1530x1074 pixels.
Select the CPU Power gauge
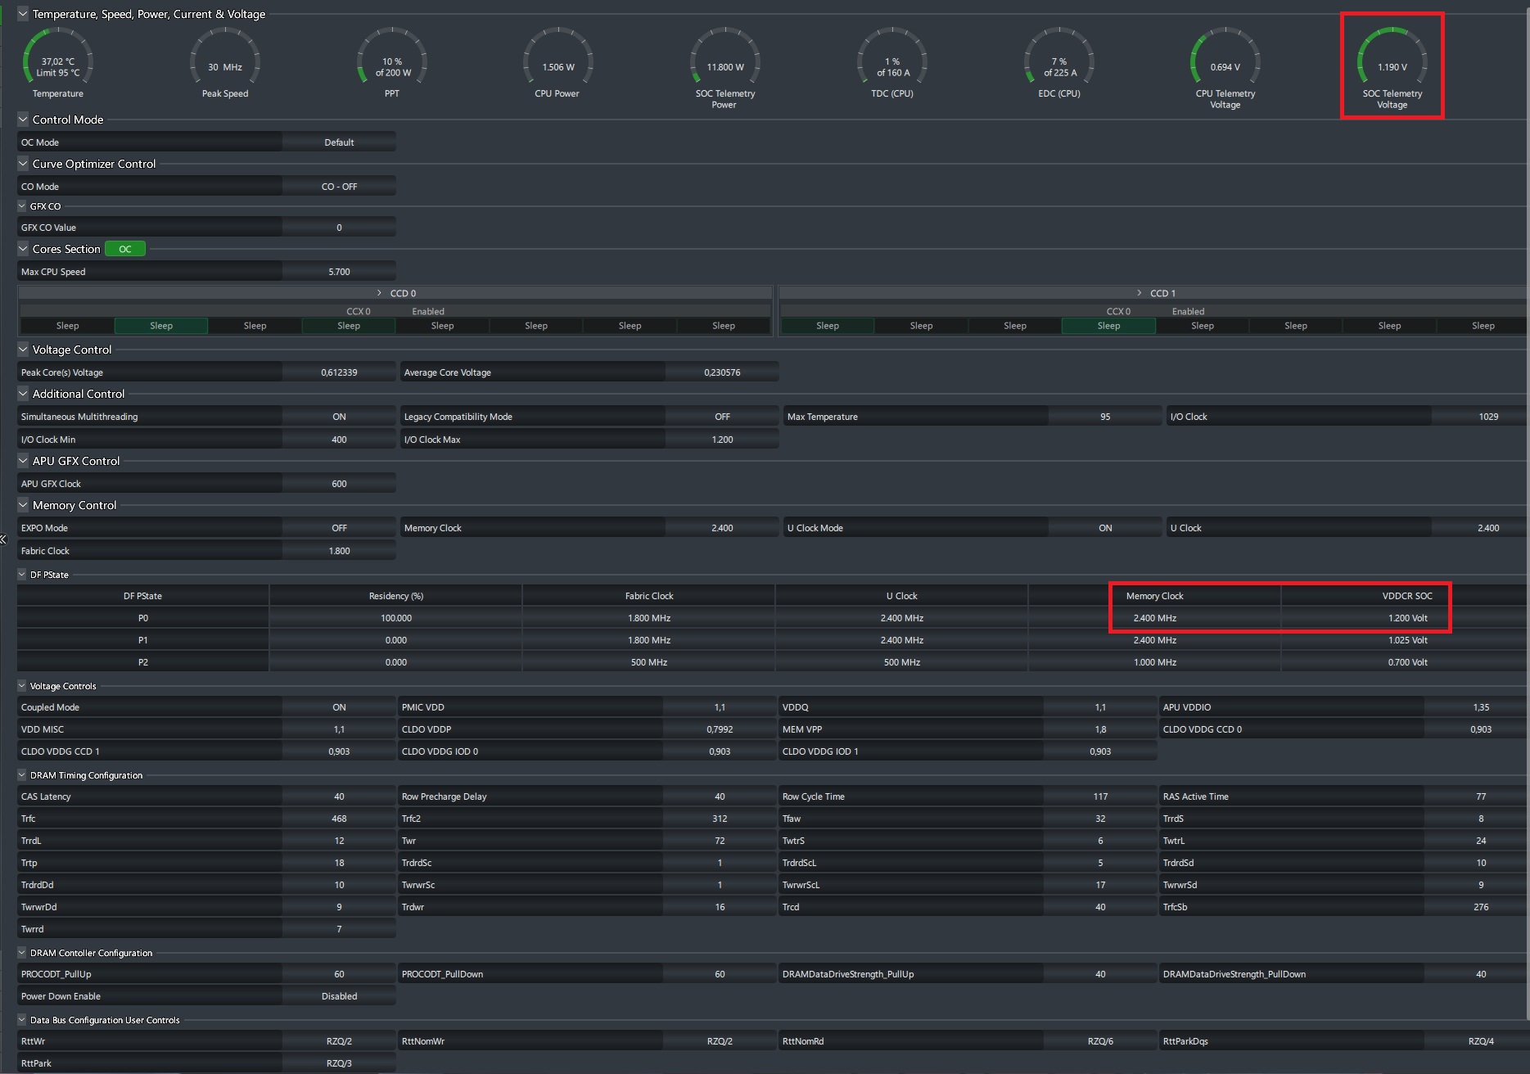point(557,63)
